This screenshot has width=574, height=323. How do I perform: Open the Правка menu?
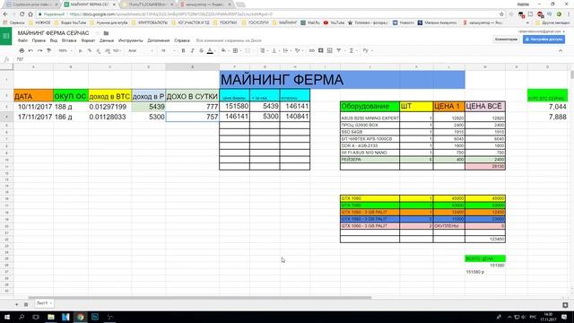(39, 40)
